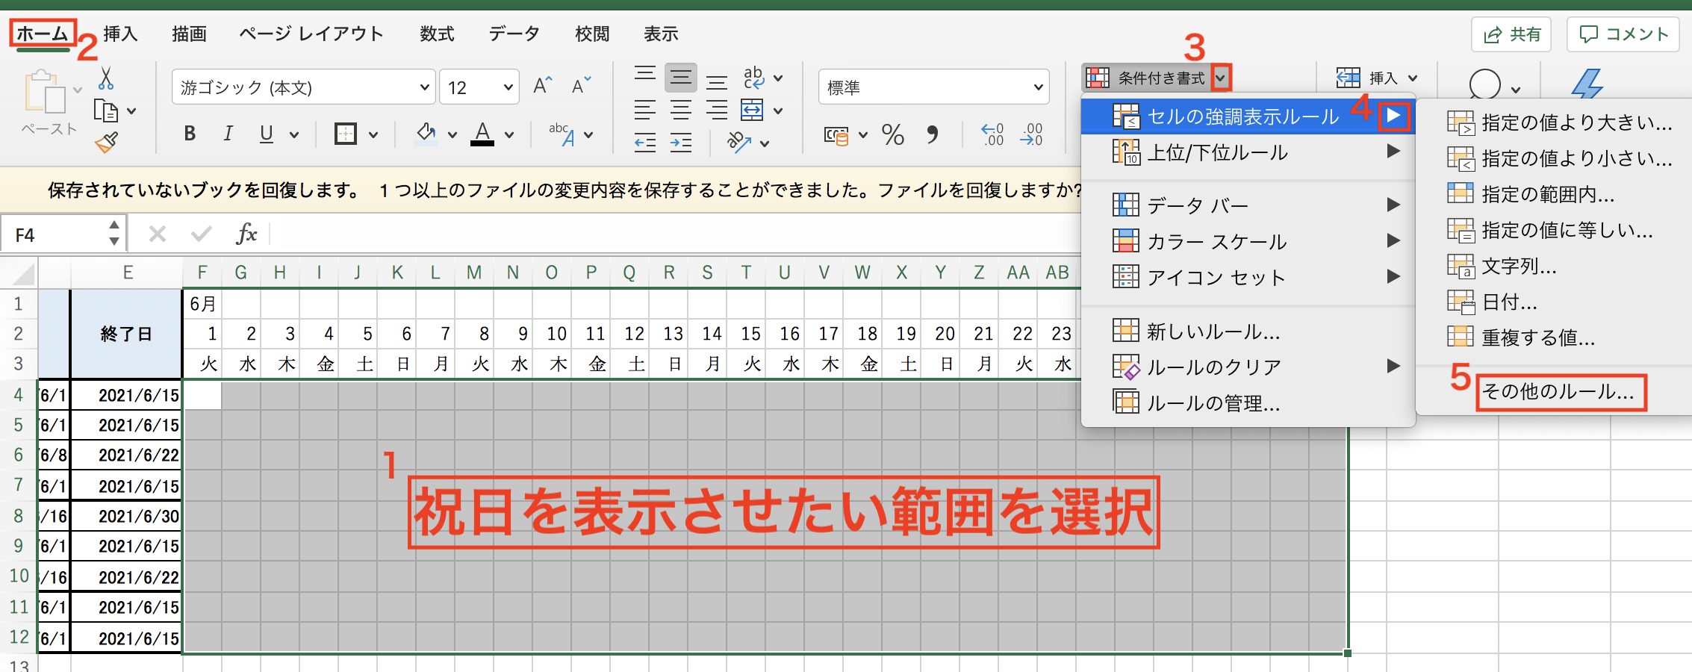Click Merge and Center icon
Viewport: 1692px width, 672px height.
coord(753,110)
